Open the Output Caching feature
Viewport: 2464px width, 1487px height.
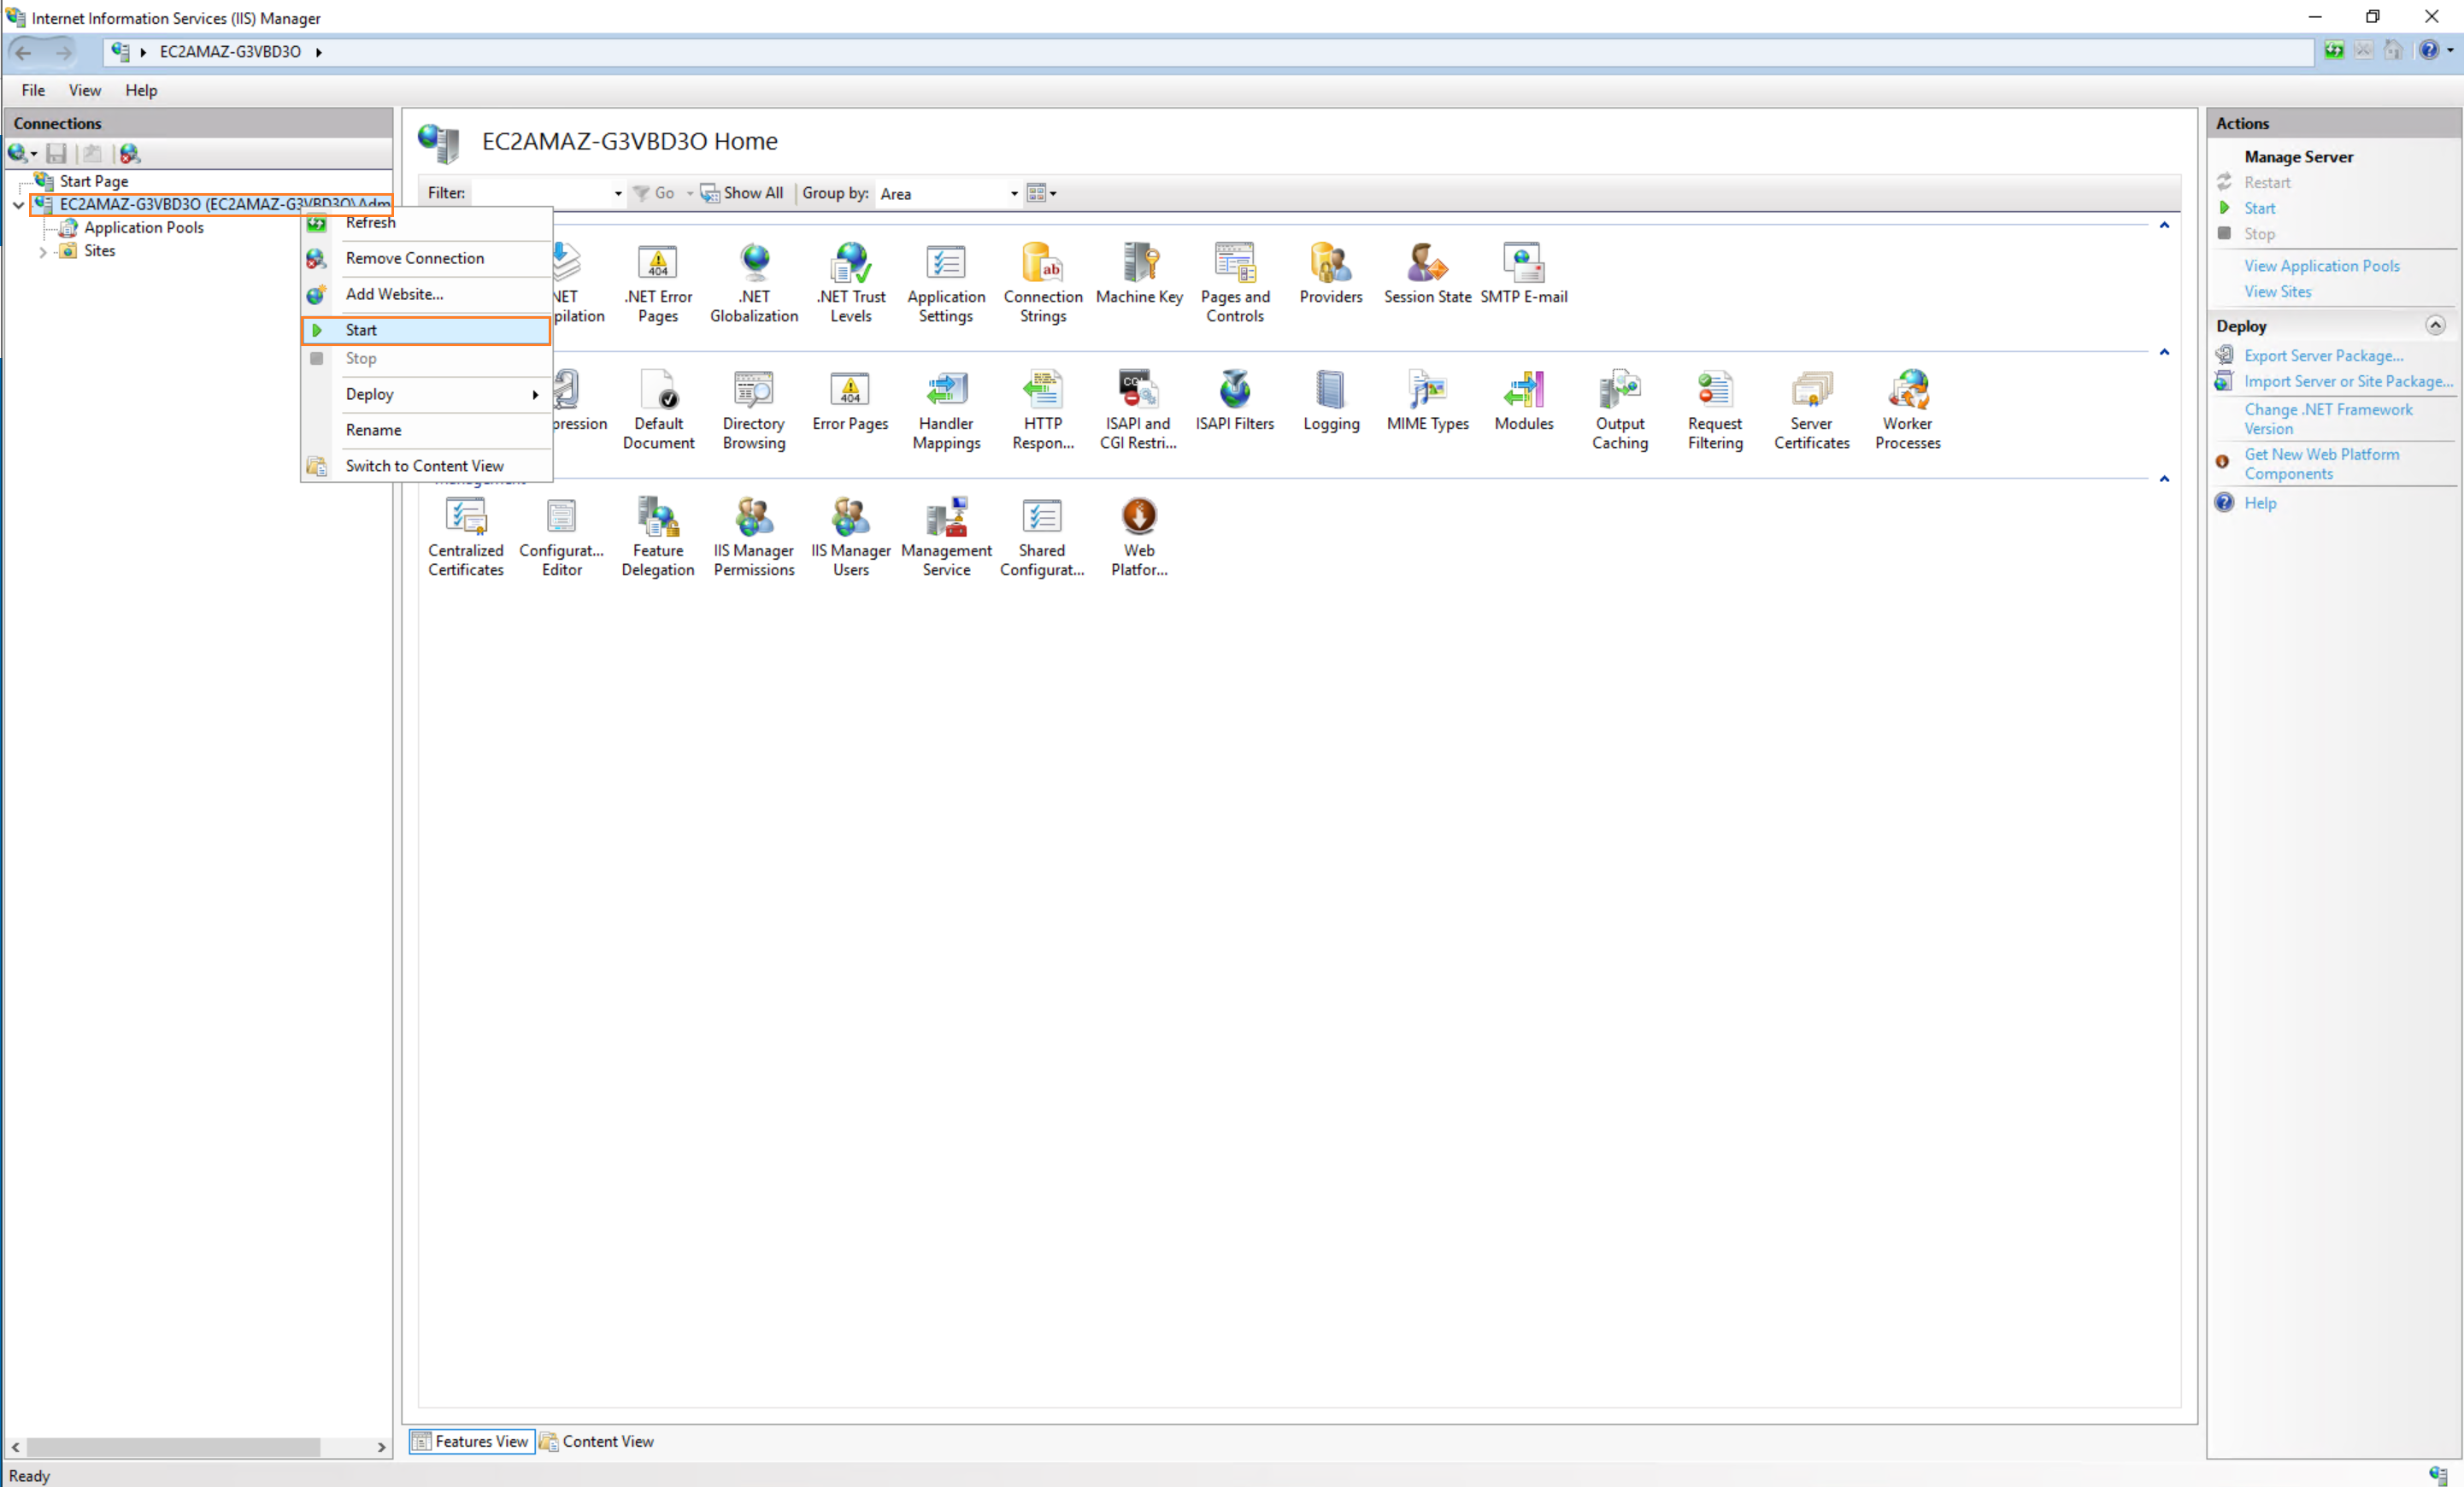[1620, 409]
